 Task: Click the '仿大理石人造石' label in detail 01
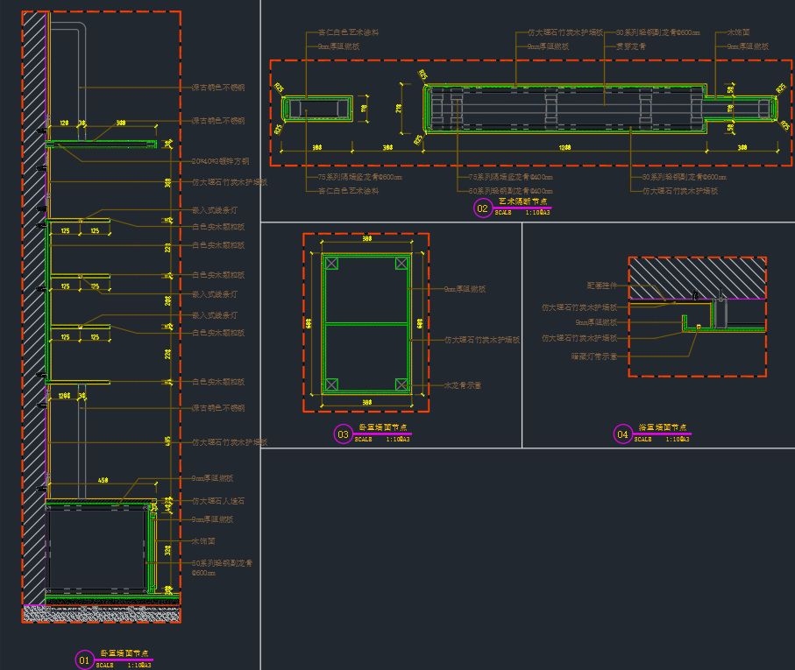pos(218,501)
